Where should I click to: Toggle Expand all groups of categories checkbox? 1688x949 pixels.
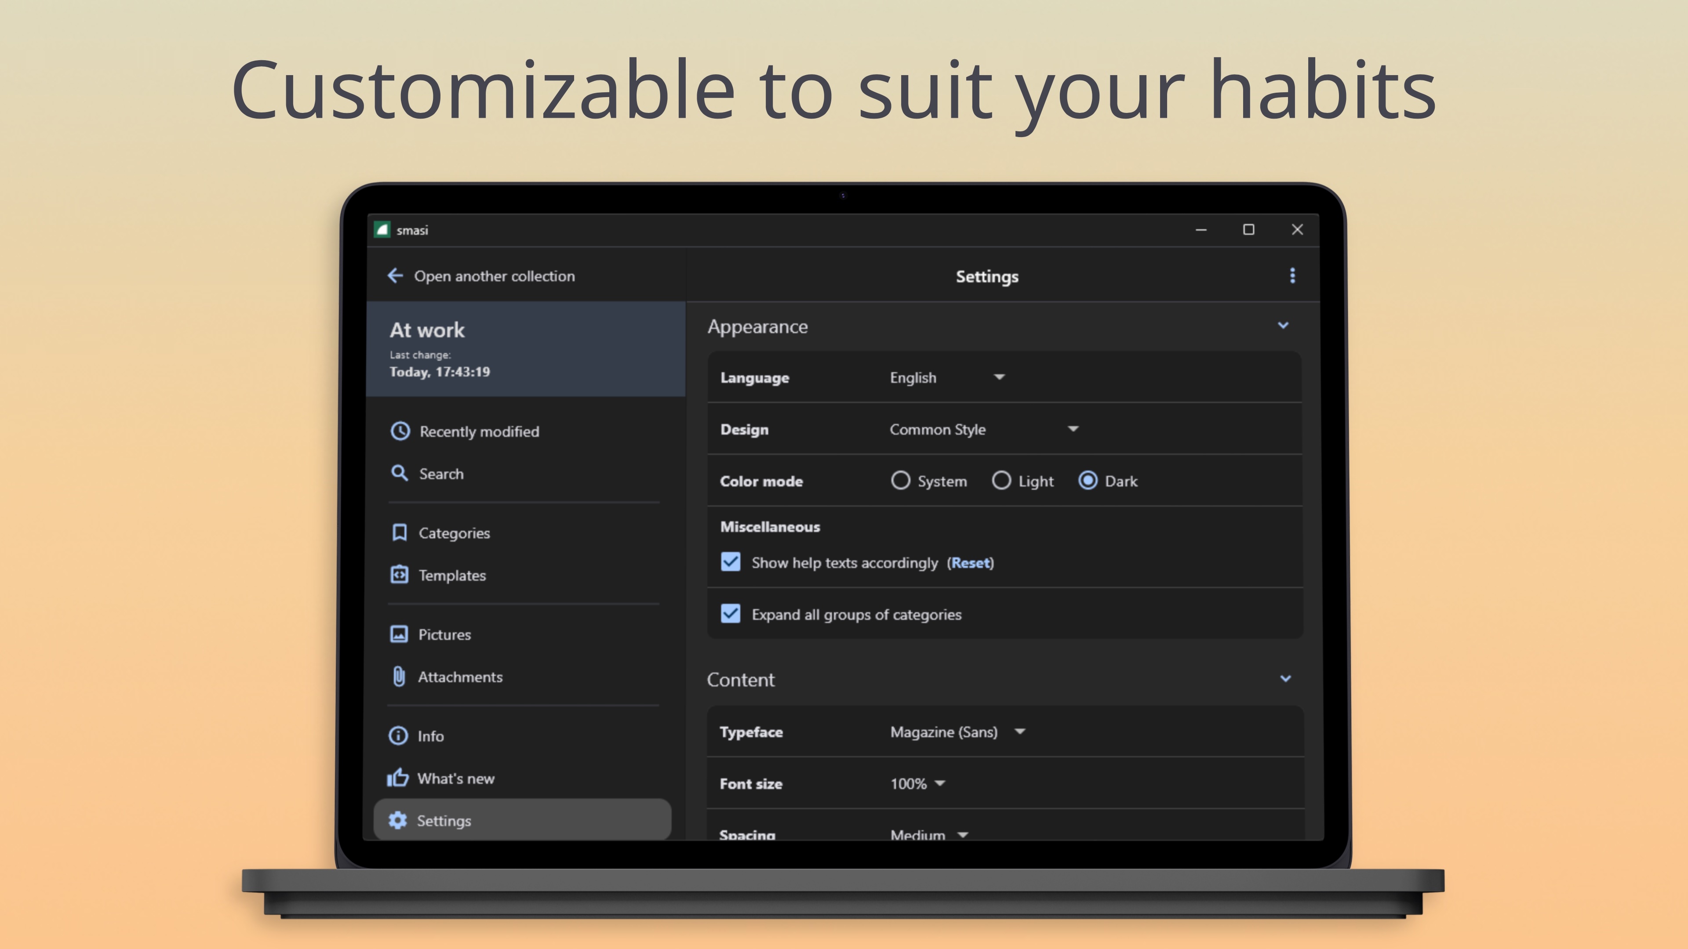pyautogui.click(x=731, y=614)
